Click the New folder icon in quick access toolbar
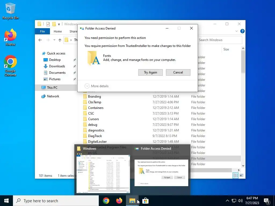Image resolution: width=275 pixels, height=206 pixels. click(x=54, y=24)
